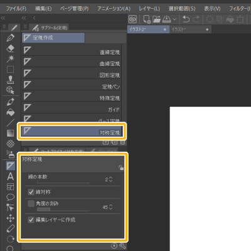Click the Fill bucket icon in command bar
251x251 pixels.
point(230,19)
